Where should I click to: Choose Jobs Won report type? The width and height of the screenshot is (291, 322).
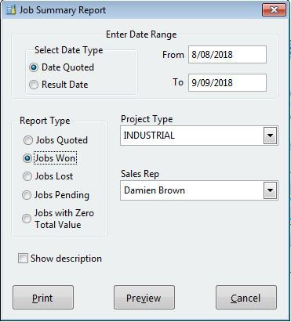click(x=27, y=158)
